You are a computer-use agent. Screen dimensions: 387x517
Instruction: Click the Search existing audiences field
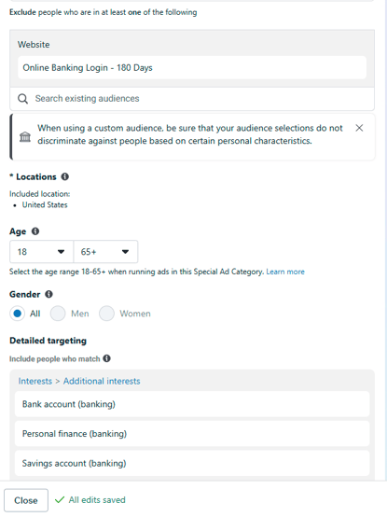click(x=192, y=99)
